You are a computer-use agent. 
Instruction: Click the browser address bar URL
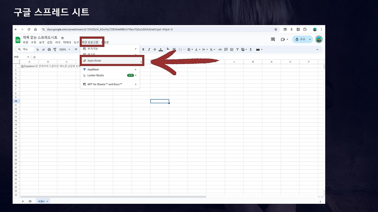click(110, 29)
